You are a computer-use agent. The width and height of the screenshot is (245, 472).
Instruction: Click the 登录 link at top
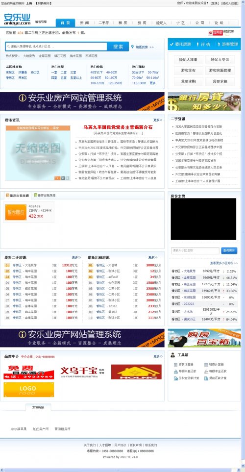215,3
